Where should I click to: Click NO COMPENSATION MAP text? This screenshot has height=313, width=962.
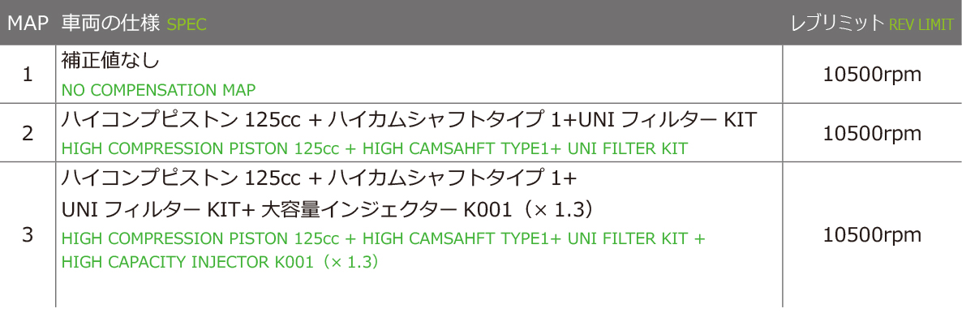click(158, 90)
